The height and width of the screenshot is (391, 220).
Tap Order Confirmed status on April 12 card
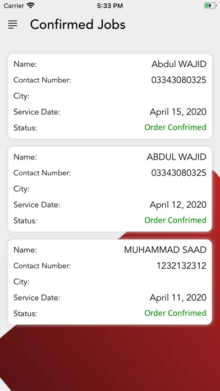coord(176,220)
